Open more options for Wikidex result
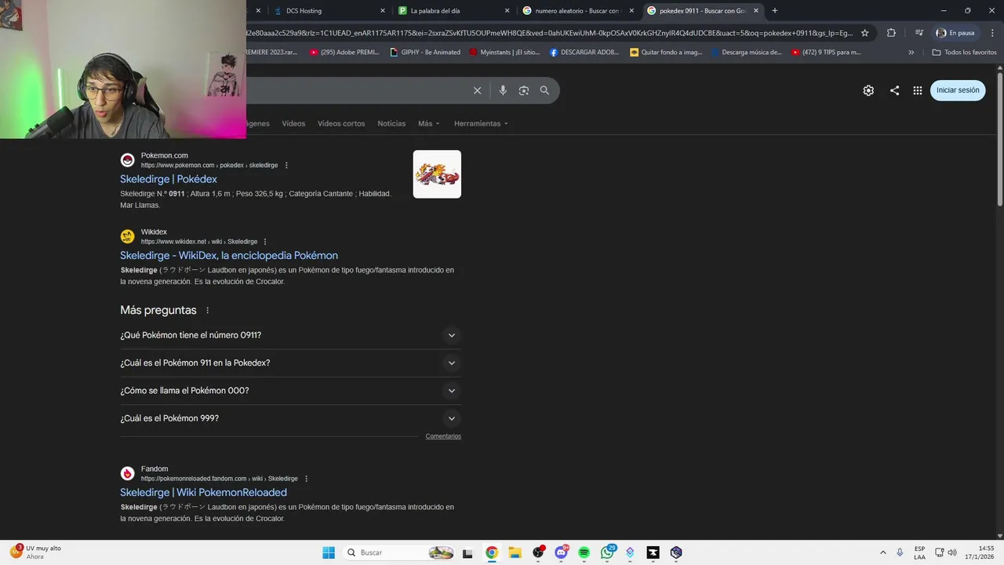Screen dimensions: 1004x565 pyautogui.click(x=265, y=242)
